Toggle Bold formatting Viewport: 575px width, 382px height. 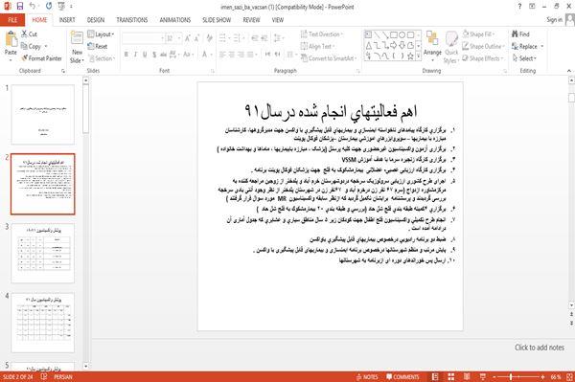coord(126,55)
